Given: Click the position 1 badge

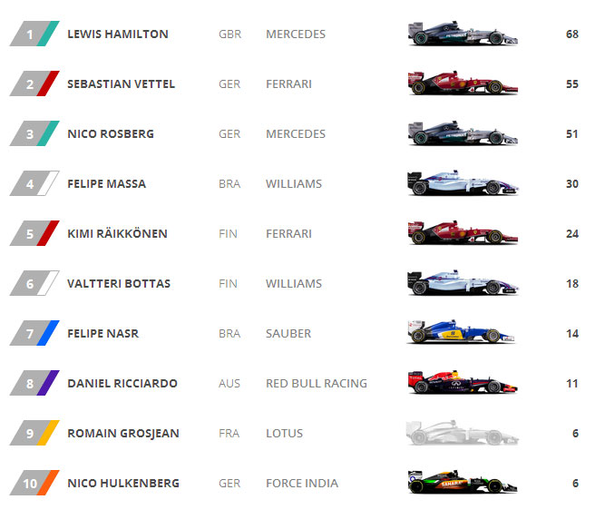Looking at the screenshot, I should click(x=34, y=34).
